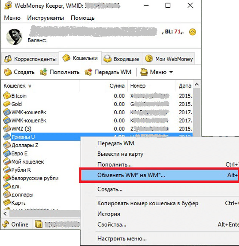
Task: Select the Bitcoin wallet icon
Action: point(7,96)
